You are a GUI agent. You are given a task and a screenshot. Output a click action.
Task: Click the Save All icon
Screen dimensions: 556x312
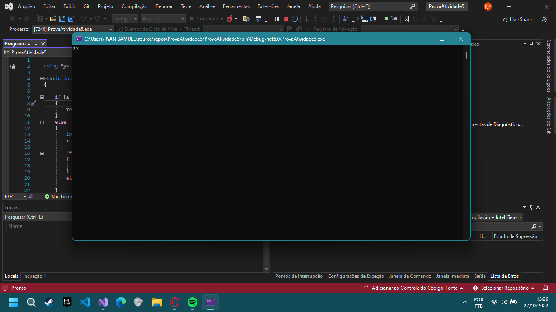pyautogui.click(x=71, y=18)
